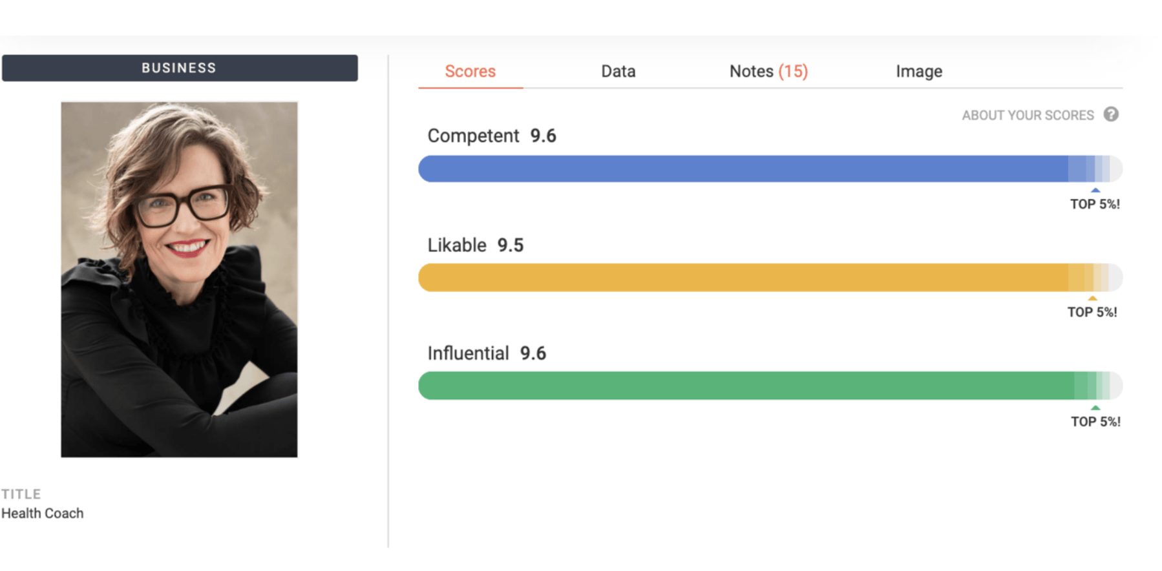This screenshot has width=1162, height=571.
Task: Select the profile photo thumbnail
Action: (179, 279)
